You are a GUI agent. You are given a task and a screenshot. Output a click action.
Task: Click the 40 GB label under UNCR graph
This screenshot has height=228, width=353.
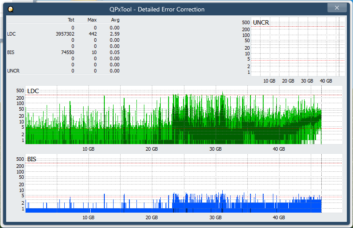326,81
